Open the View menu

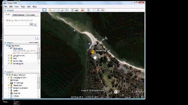pyautogui.click(x=17, y=7)
